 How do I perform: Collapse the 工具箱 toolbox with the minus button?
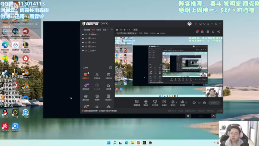click(110, 67)
